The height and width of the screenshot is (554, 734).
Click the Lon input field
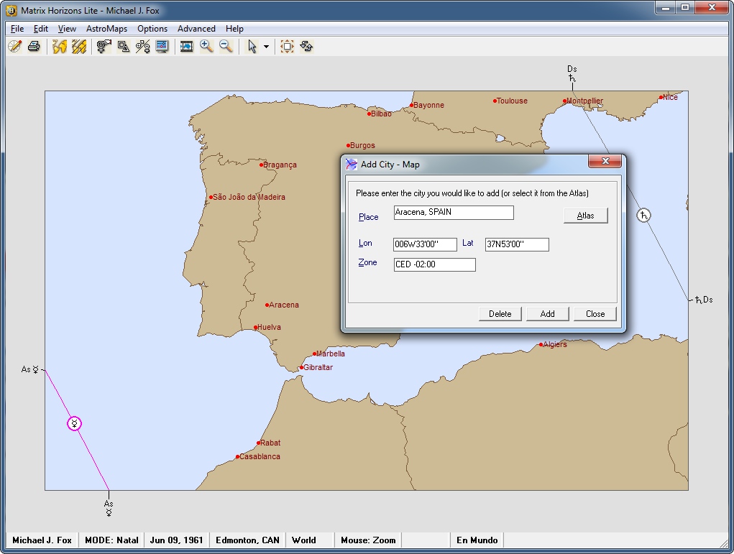click(x=425, y=244)
